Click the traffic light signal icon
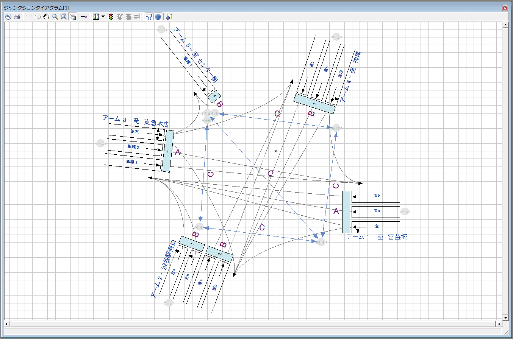The width and height of the screenshot is (513, 339). point(111,17)
